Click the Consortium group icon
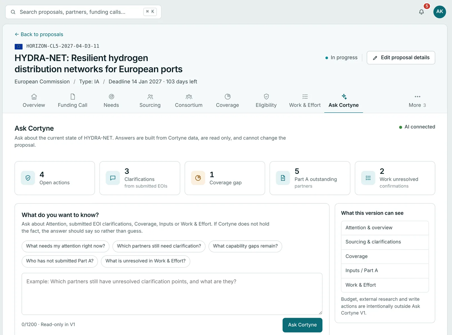The height and width of the screenshot is (335, 452). 189,97
